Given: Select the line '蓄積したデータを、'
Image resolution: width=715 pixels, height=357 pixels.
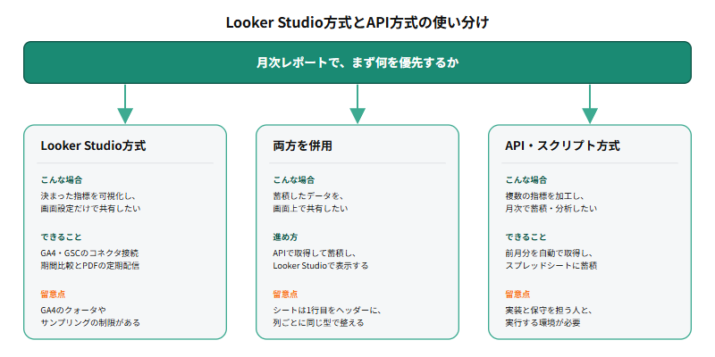Looking at the screenshot, I should 307,195.
